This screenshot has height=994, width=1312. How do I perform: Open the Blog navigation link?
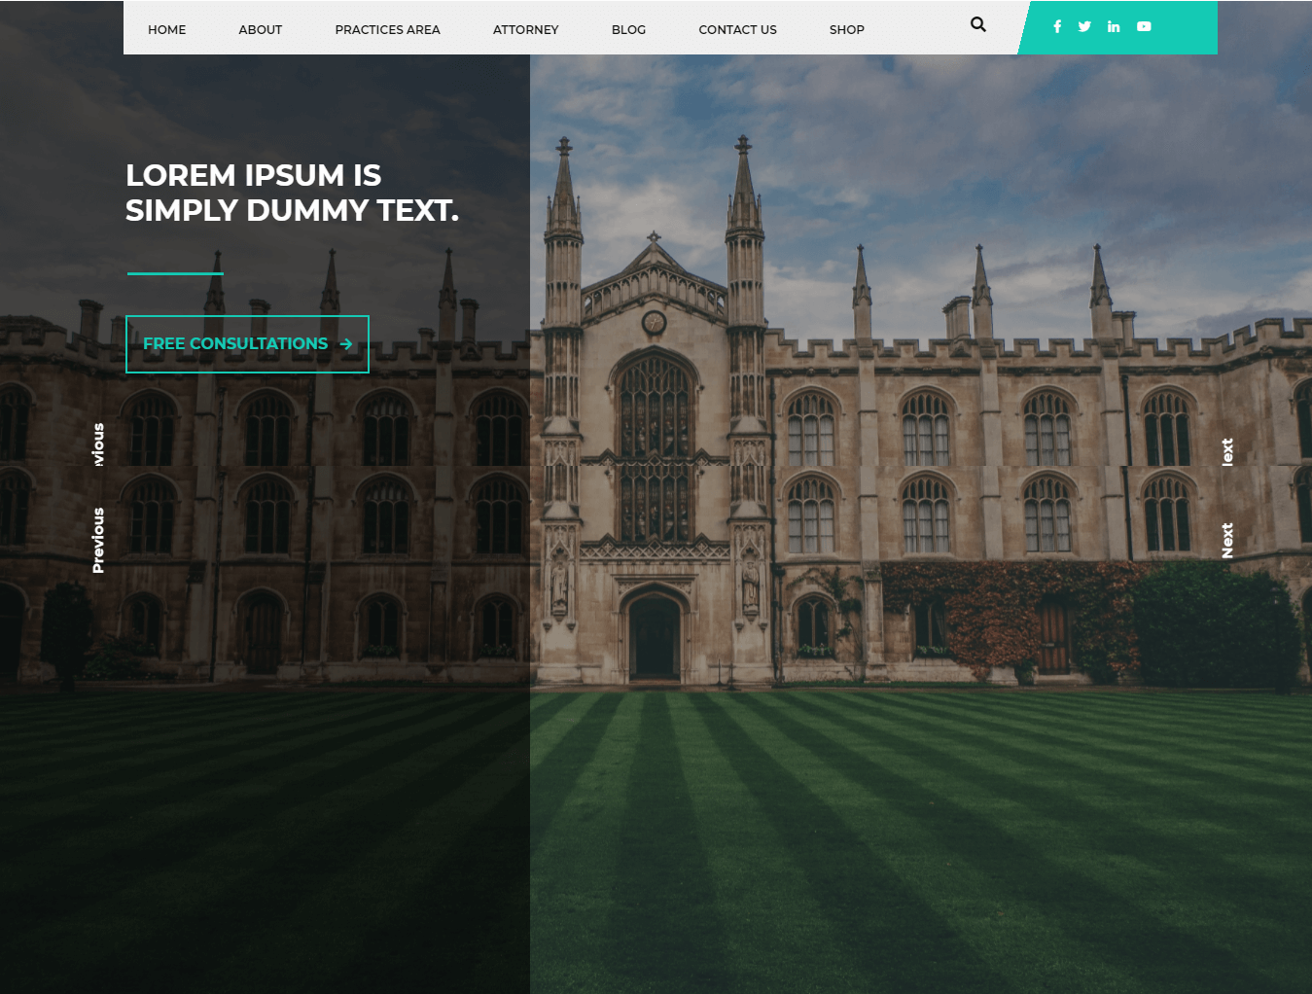tap(628, 30)
